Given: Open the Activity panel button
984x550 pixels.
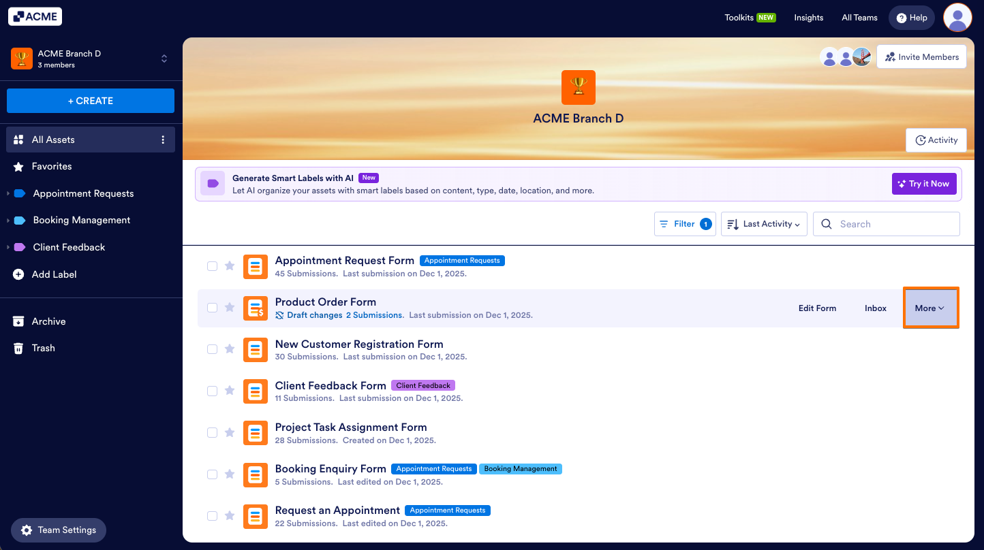Looking at the screenshot, I should pyautogui.click(x=936, y=140).
